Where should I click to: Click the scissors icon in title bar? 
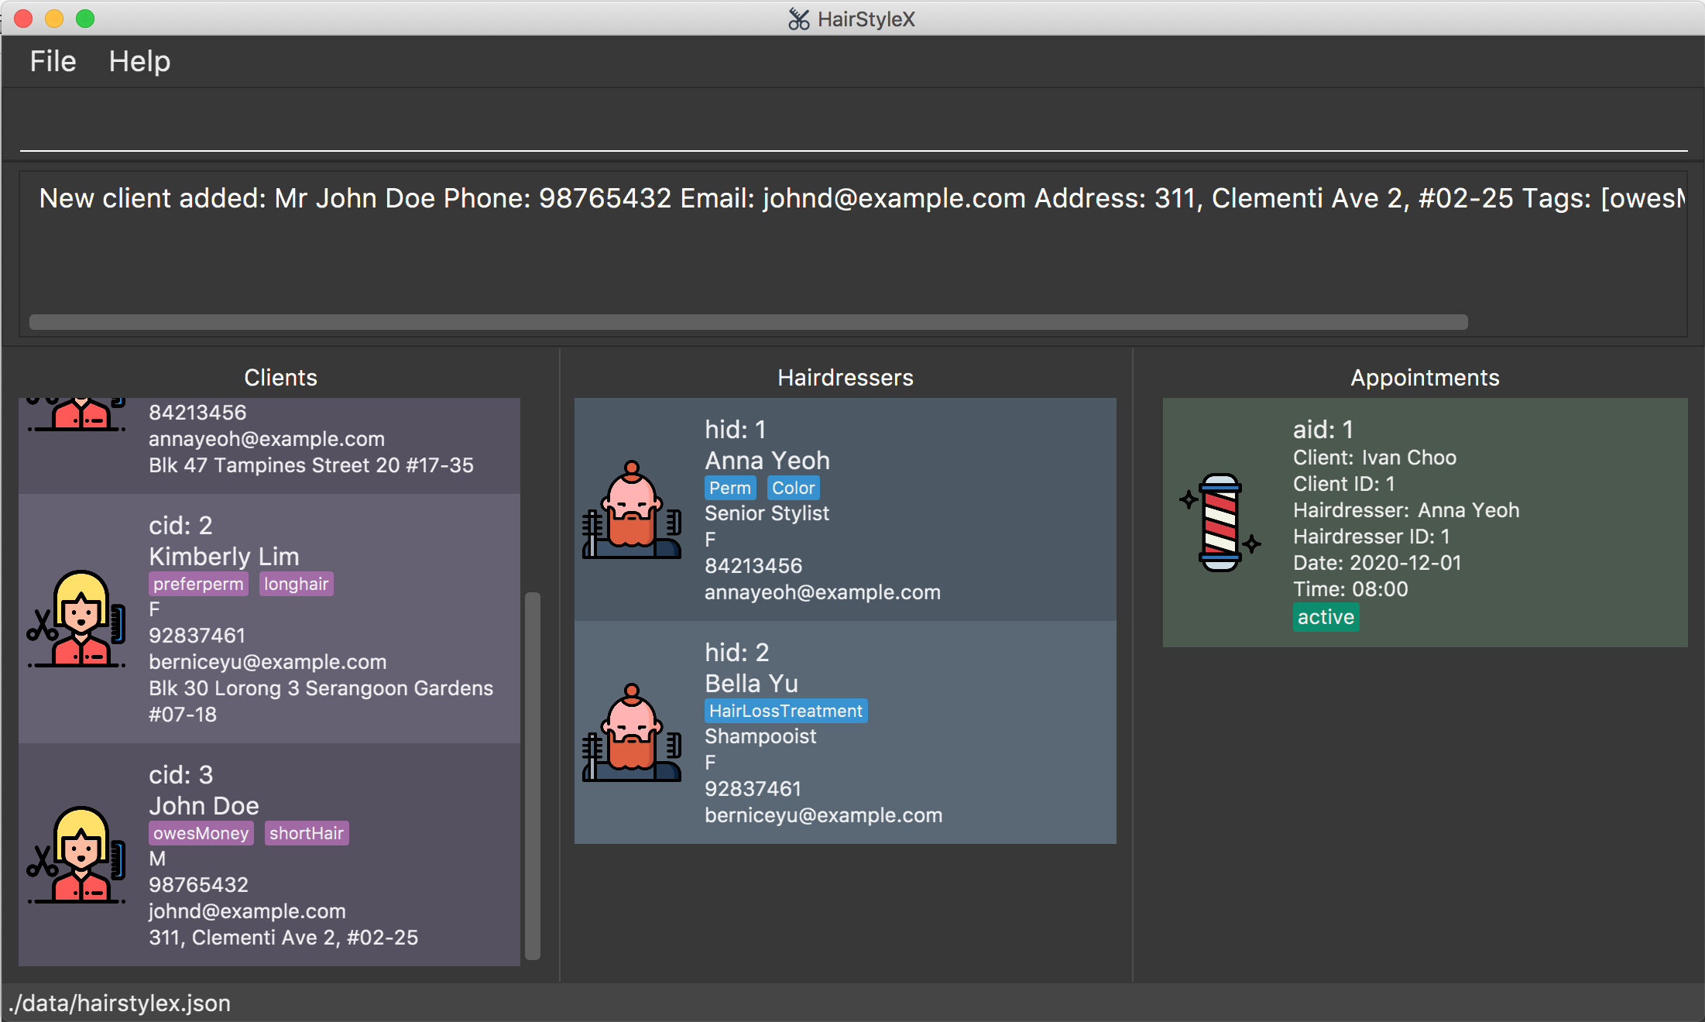pyautogui.click(x=799, y=19)
